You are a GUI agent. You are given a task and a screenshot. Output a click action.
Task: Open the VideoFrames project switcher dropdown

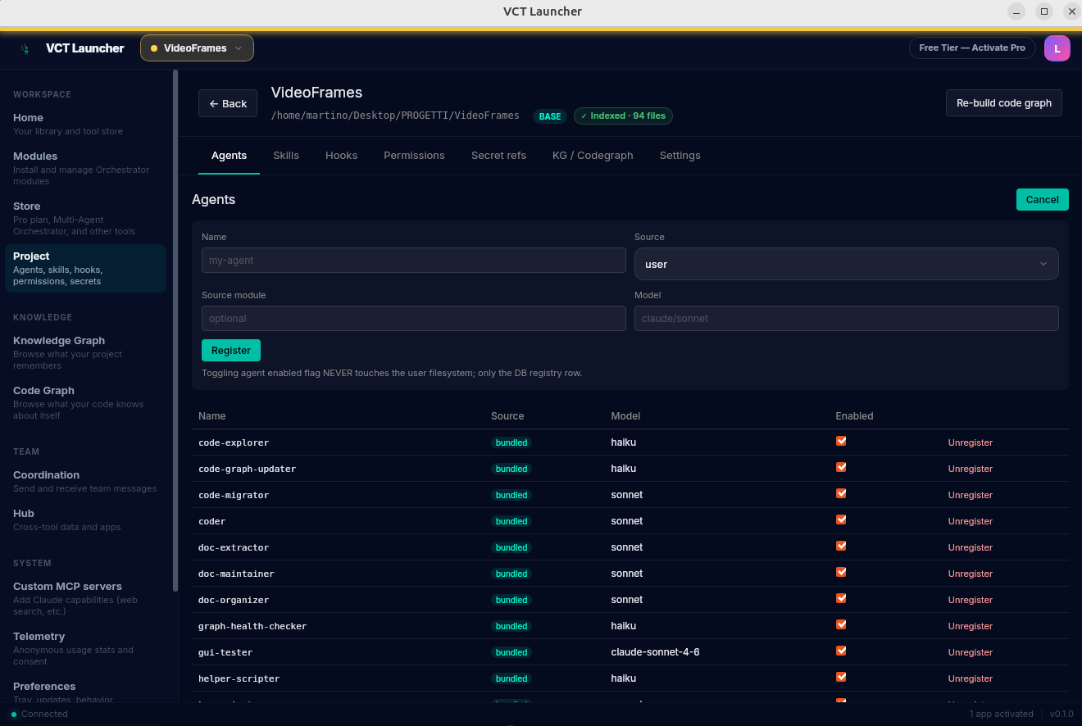pyautogui.click(x=197, y=48)
